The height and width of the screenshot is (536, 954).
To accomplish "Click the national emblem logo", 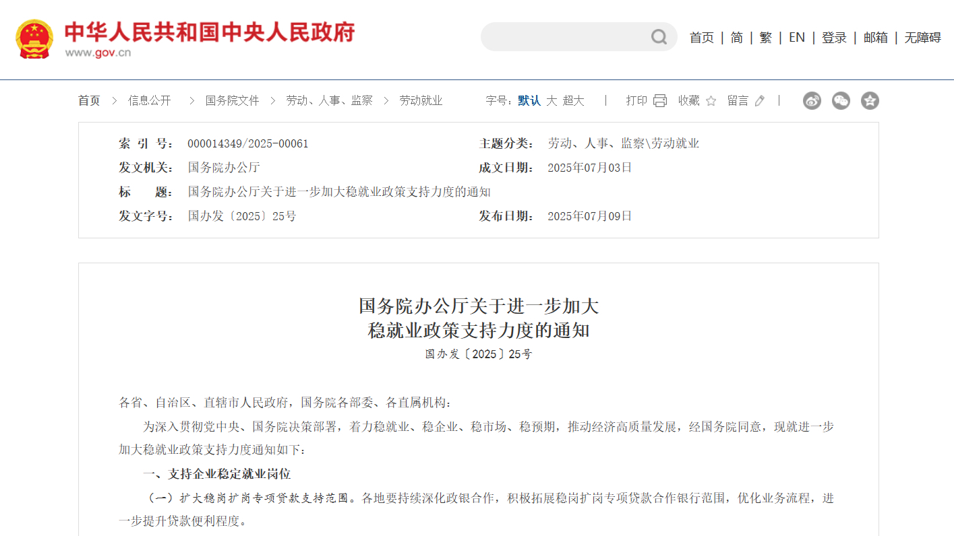I will coord(34,39).
